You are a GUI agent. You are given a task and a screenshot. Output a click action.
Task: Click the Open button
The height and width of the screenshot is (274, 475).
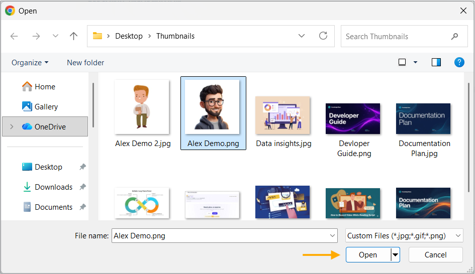368,255
